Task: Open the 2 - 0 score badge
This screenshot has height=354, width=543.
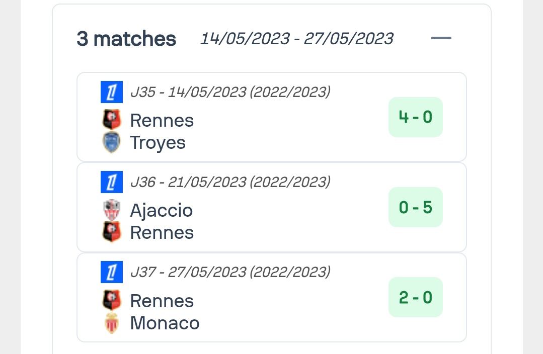Action: [x=415, y=297]
